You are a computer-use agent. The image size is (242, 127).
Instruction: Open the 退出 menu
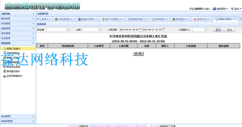point(238,9)
